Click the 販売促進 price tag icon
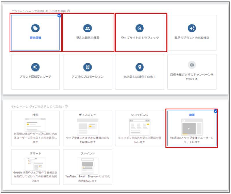 click(x=35, y=28)
